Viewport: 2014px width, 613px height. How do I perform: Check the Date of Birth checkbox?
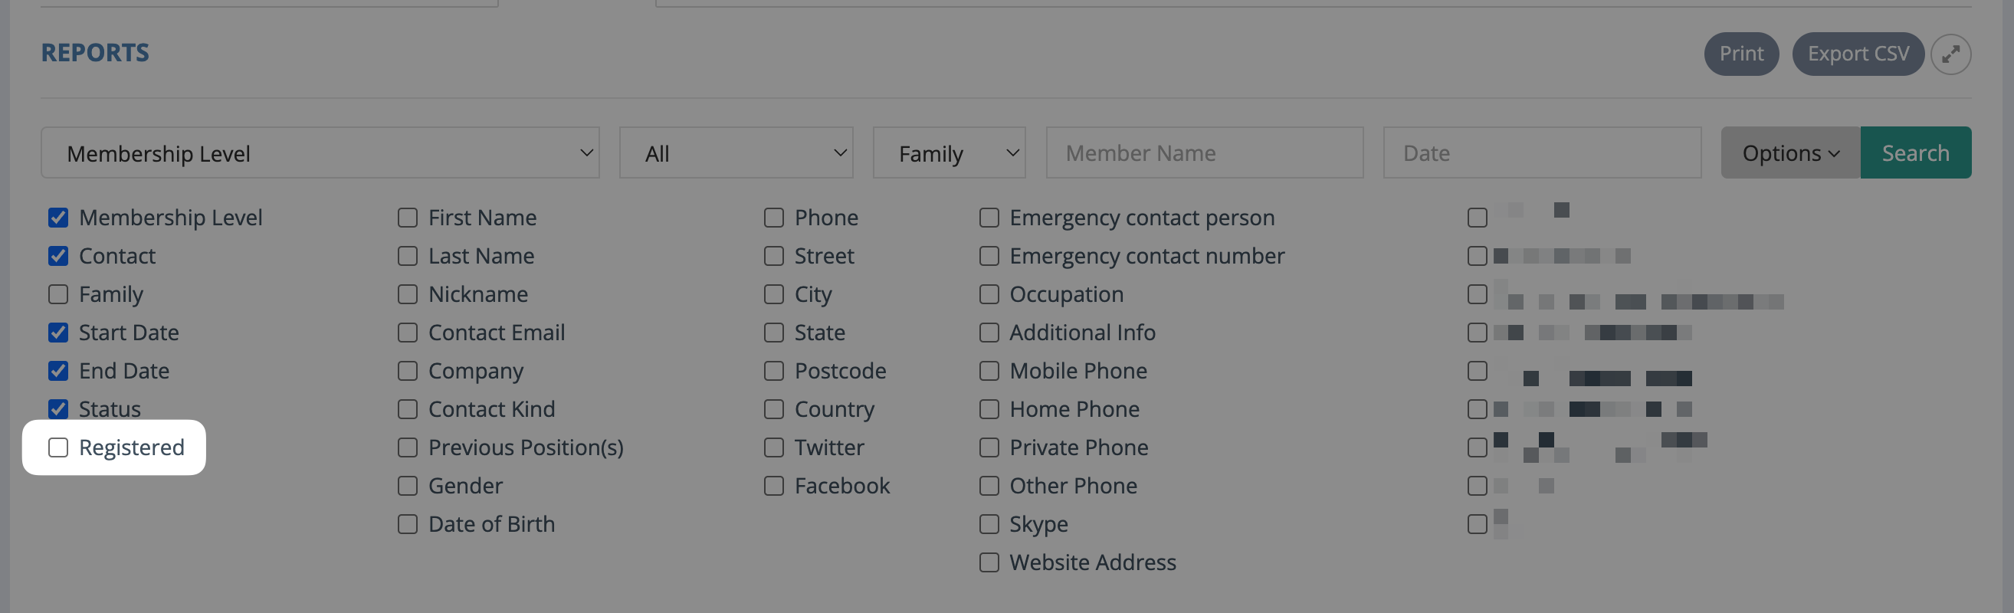[408, 524]
